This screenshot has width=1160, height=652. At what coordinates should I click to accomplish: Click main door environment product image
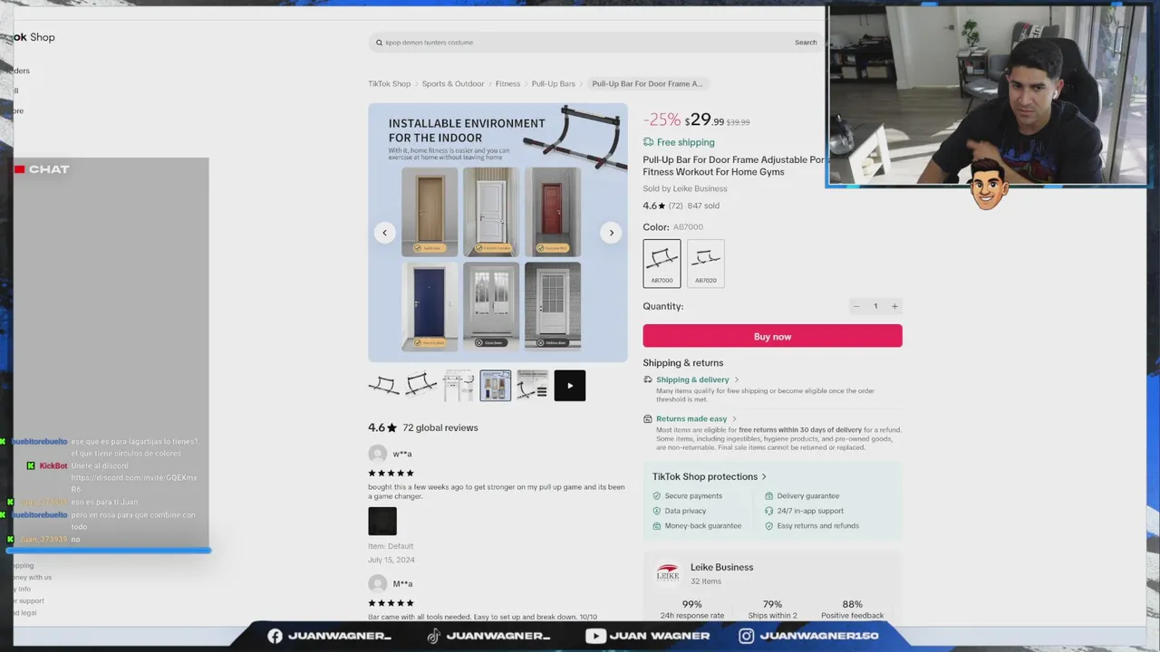[x=498, y=233]
